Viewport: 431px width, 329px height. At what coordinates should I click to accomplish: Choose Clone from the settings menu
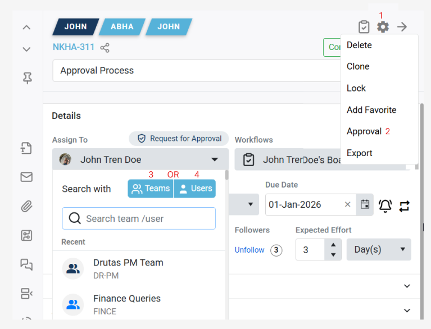[x=358, y=66]
